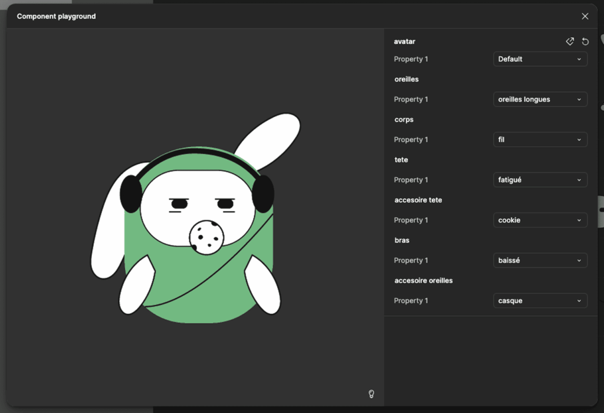Open the avatar Default dropdown
The height and width of the screenshot is (413, 604).
click(540, 59)
